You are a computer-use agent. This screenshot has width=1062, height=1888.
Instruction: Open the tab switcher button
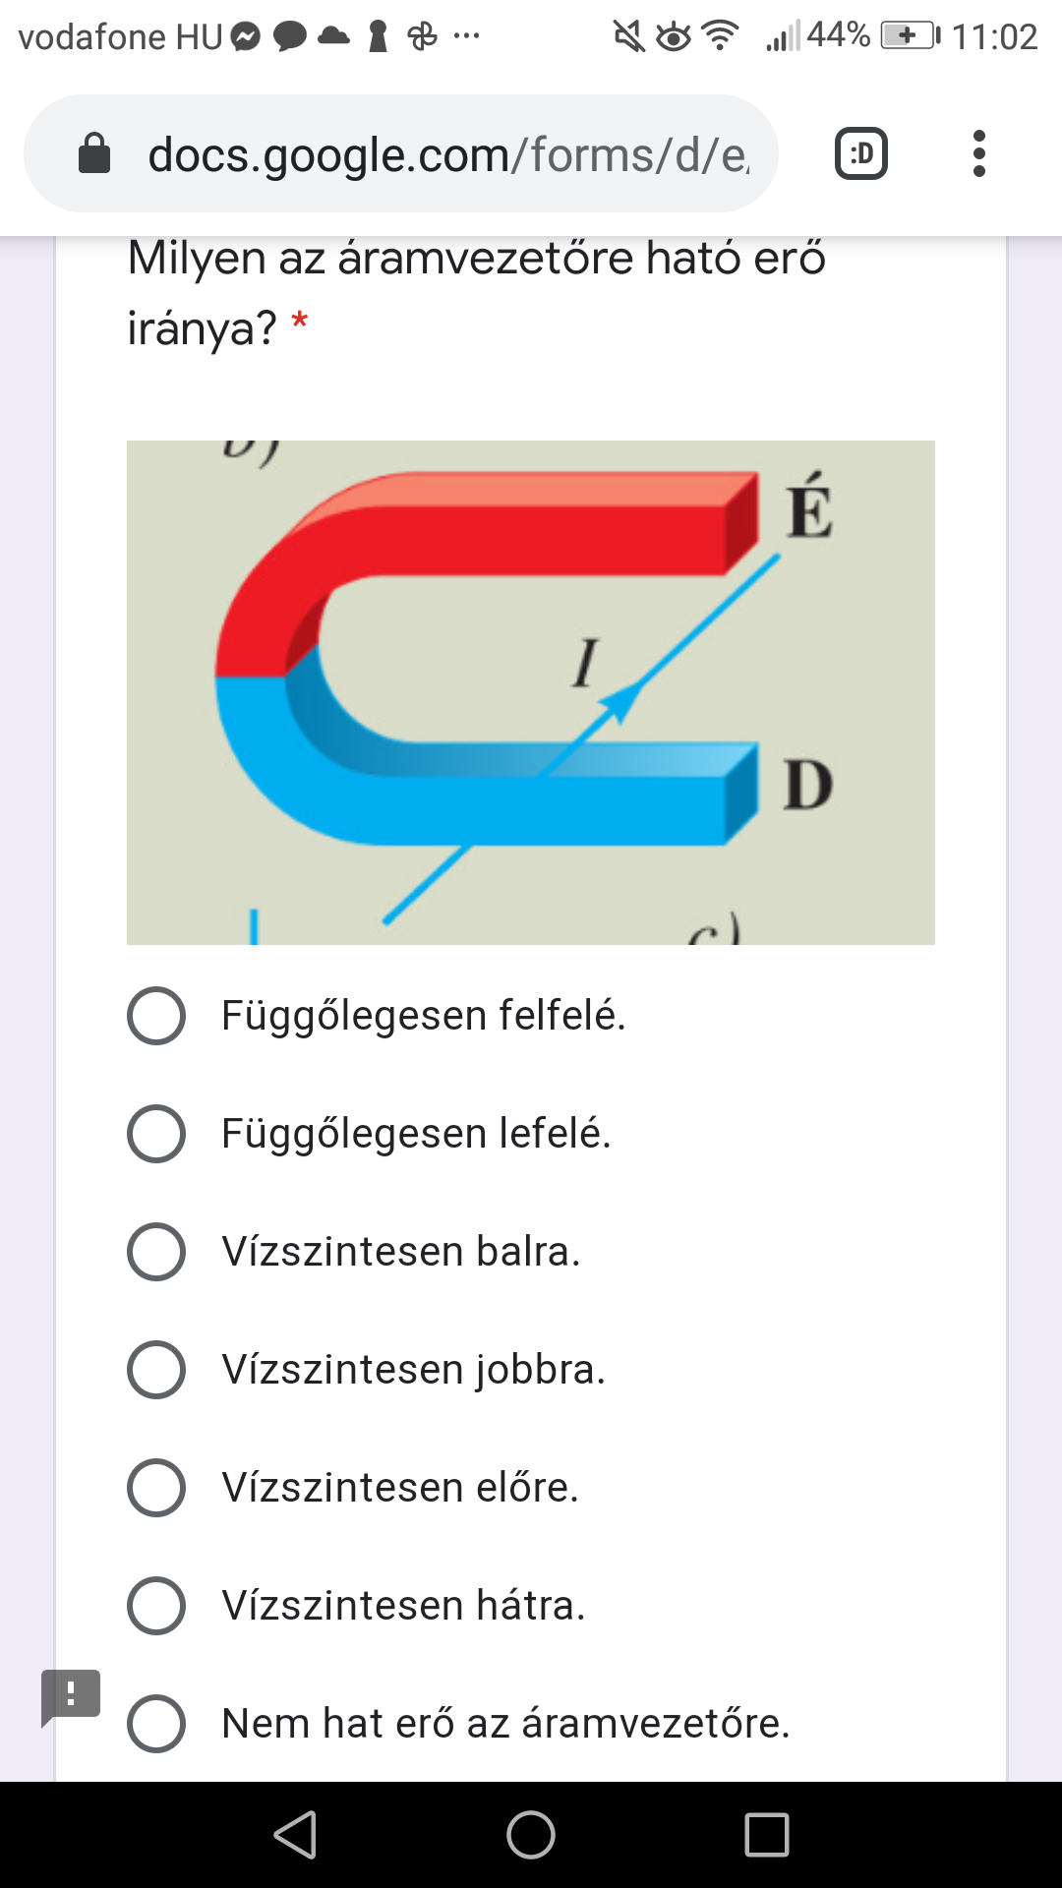point(860,154)
